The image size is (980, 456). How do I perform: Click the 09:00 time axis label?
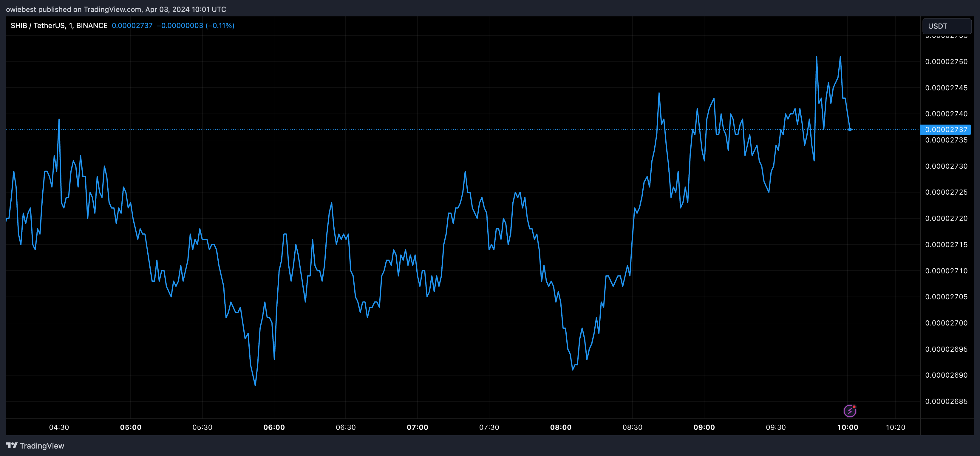point(704,427)
